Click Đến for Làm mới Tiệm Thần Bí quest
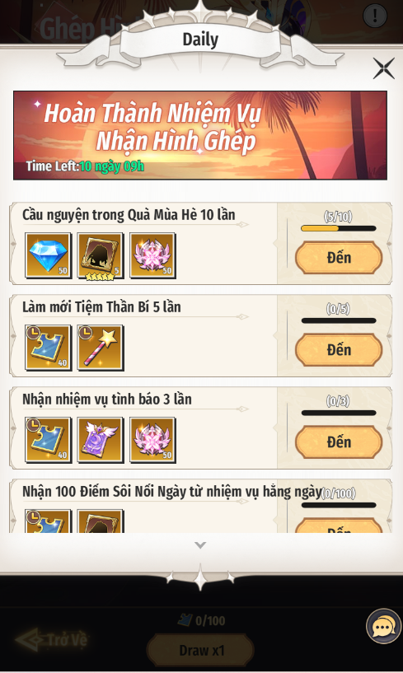 tap(339, 350)
